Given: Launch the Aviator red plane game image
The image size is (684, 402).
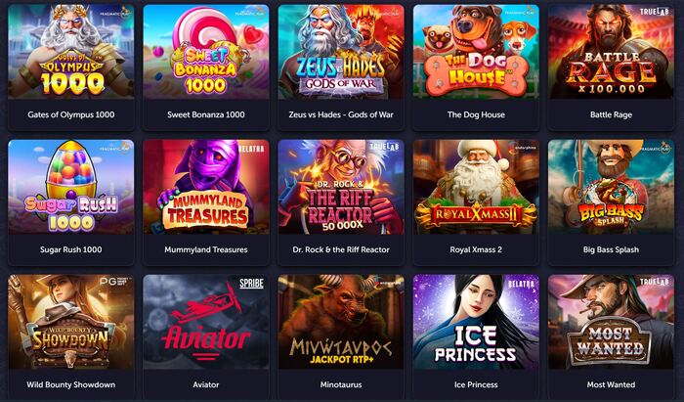Looking at the screenshot, I should (206, 322).
